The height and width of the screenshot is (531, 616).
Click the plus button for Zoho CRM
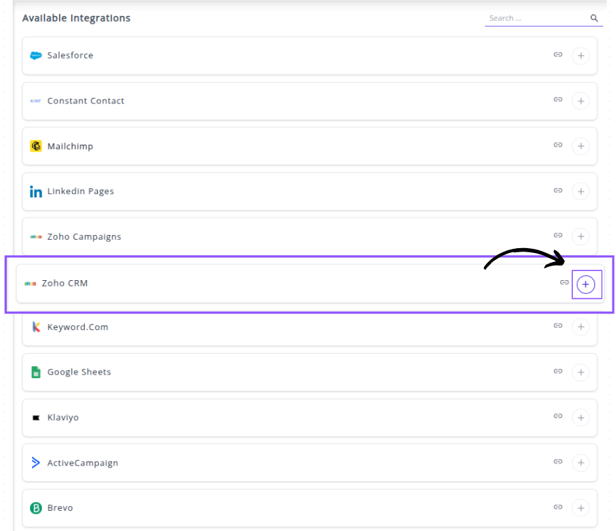pos(586,284)
